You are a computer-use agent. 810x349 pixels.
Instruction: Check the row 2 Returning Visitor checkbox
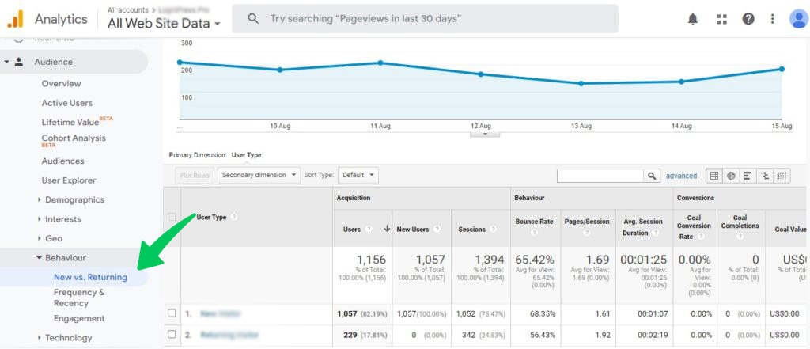172,335
